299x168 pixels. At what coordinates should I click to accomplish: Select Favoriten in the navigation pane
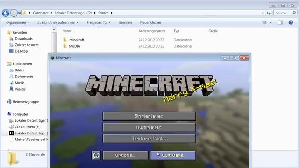[20, 32]
